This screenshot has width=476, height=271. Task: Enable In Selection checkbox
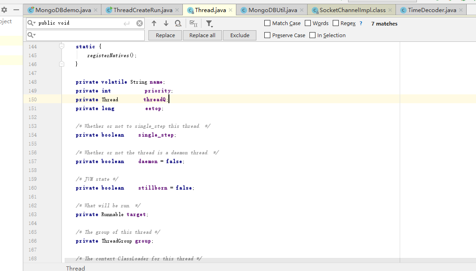[x=312, y=35]
